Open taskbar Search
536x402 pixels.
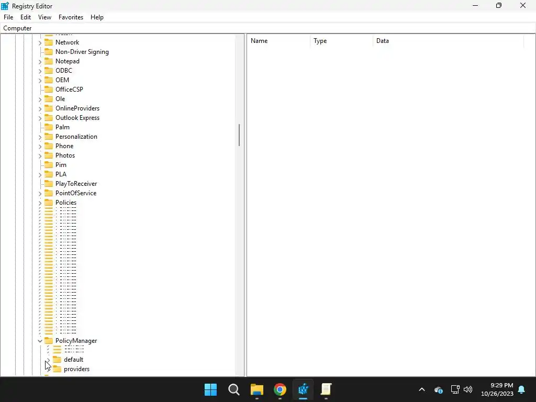click(x=234, y=389)
